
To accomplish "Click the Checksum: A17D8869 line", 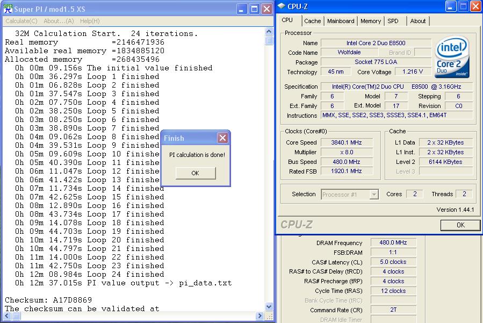I will point(48,300).
